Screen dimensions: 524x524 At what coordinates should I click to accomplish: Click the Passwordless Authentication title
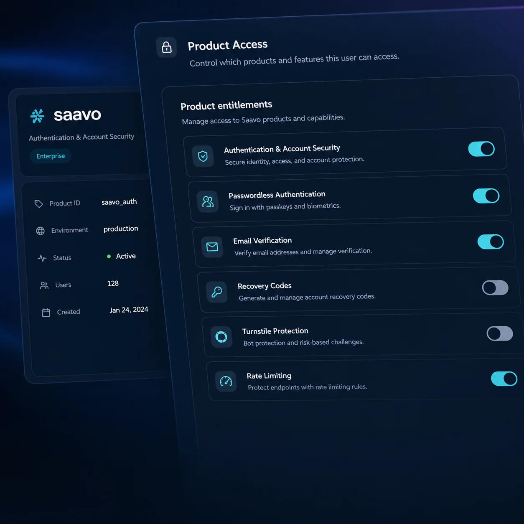coord(277,195)
